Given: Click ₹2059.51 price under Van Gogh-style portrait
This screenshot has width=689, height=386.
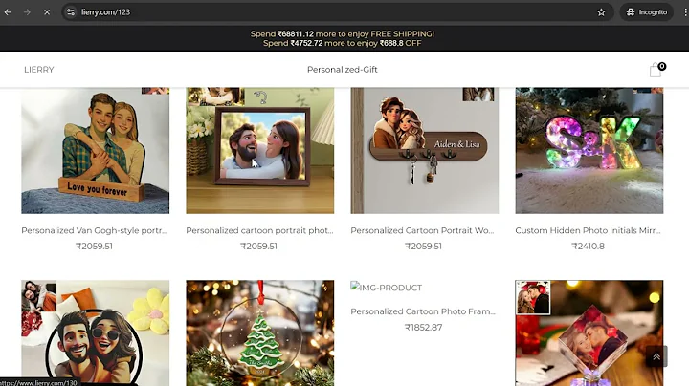Looking at the screenshot, I should pyautogui.click(x=94, y=247).
